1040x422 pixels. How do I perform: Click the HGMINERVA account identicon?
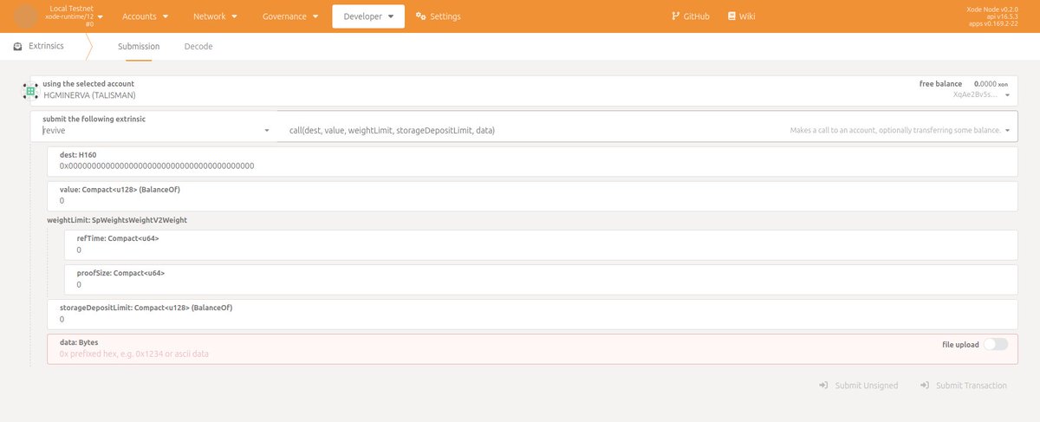click(30, 90)
